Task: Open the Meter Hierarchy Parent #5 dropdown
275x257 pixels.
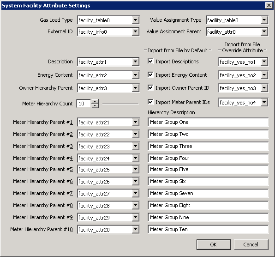Action: pyautogui.click(x=135, y=169)
